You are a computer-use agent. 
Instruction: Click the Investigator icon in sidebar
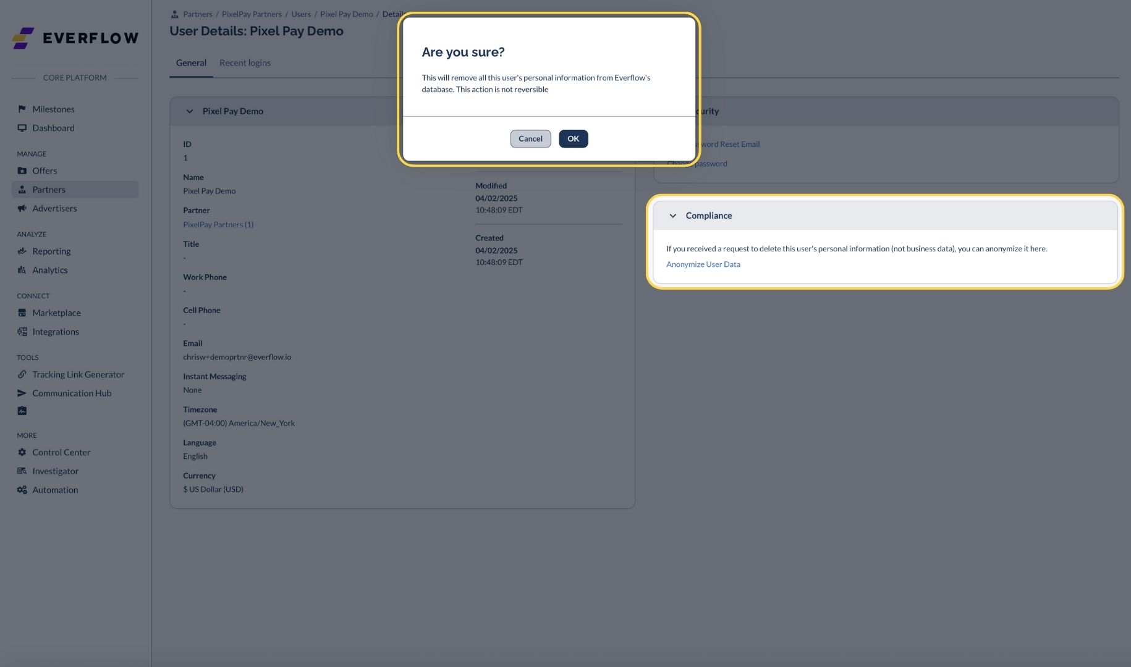click(22, 471)
